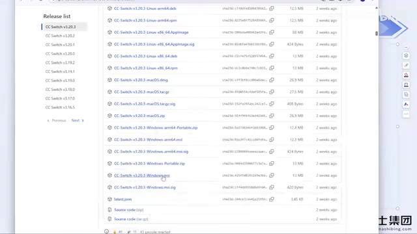Screen dimensions: 417x234
Task: Click the emoji reaction smiley icon
Action: [x=106, y=231]
